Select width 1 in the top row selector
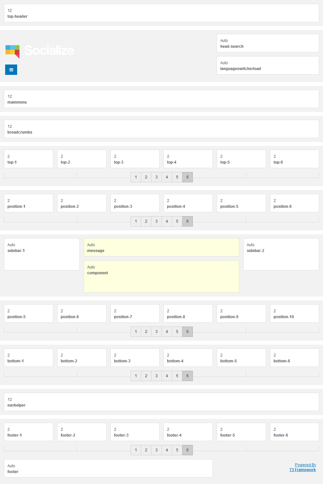 click(136, 177)
